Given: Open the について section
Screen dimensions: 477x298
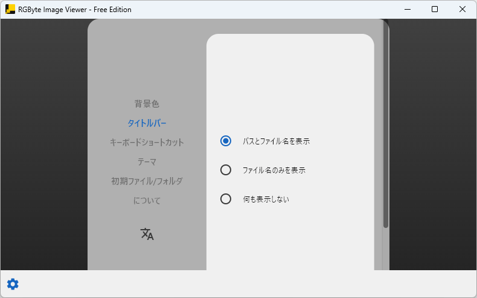Looking at the screenshot, I should (147, 201).
